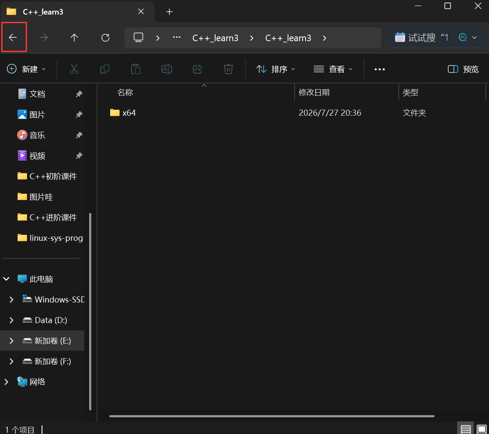Go back with the left arrow button
Viewport: 489px width, 434px height.
tap(13, 38)
